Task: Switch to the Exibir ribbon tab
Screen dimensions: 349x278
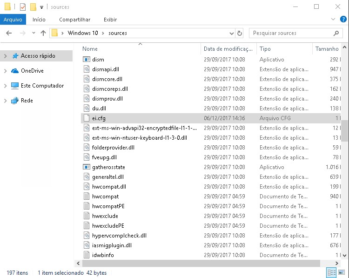Action: click(110, 20)
